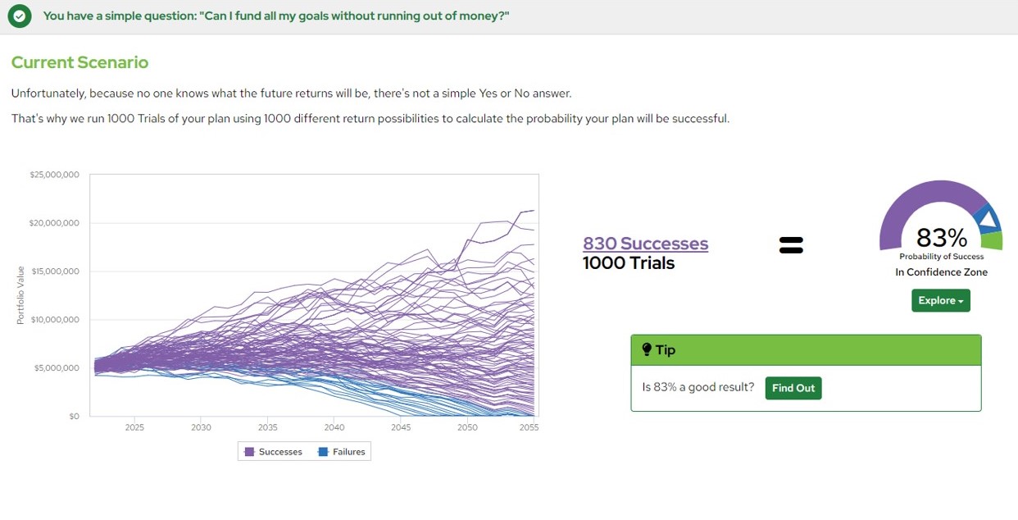Open the 830 Successes link
The image size is (1018, 520).
(x=645, y=244)
